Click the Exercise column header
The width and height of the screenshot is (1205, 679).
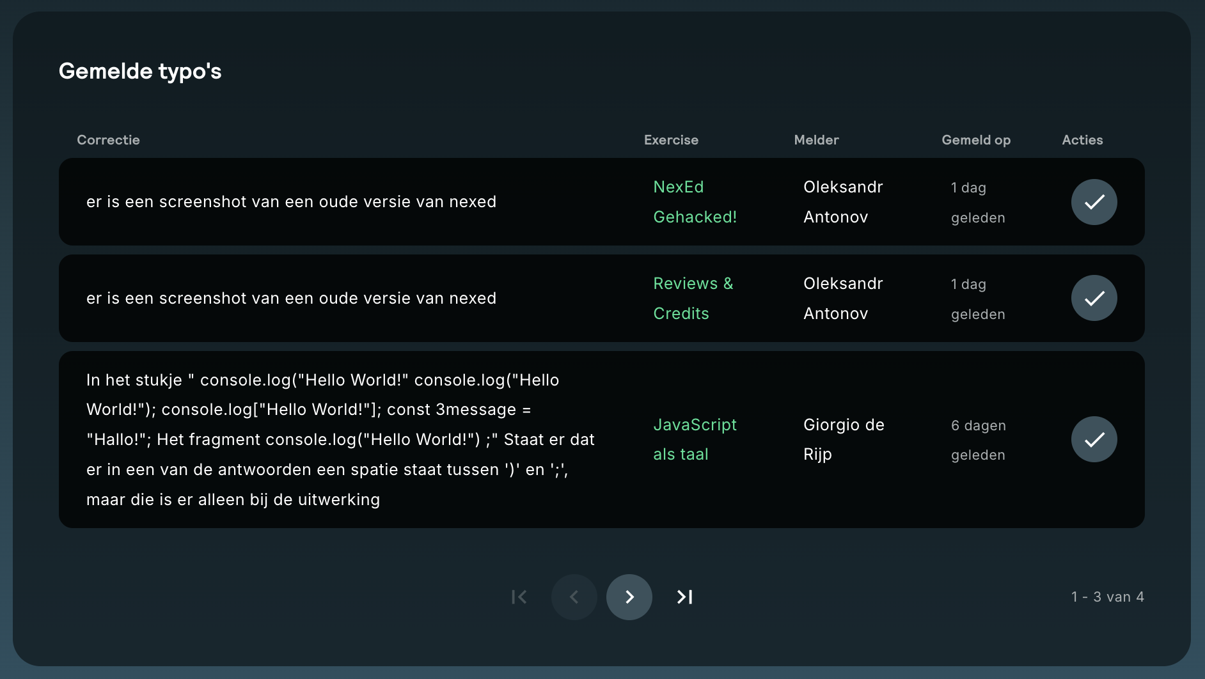click(x=671, y=140)
